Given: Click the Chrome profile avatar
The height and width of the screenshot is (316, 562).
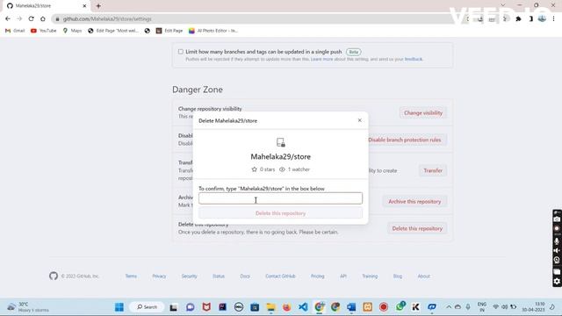Looking at the screenshot, I should [x=542, y=18].
